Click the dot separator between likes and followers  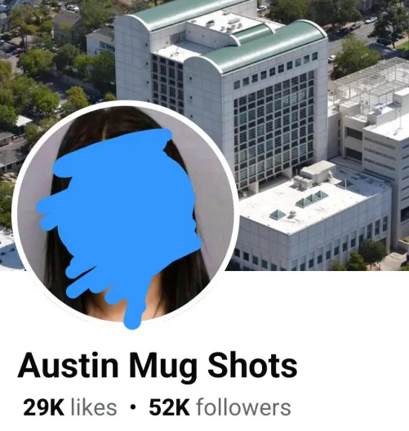[x=133, y=407]
